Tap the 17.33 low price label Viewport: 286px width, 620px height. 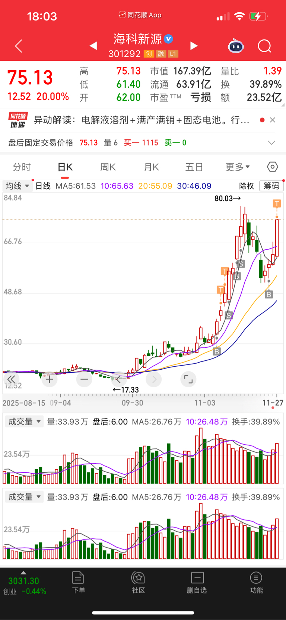(x=126, y=390)
